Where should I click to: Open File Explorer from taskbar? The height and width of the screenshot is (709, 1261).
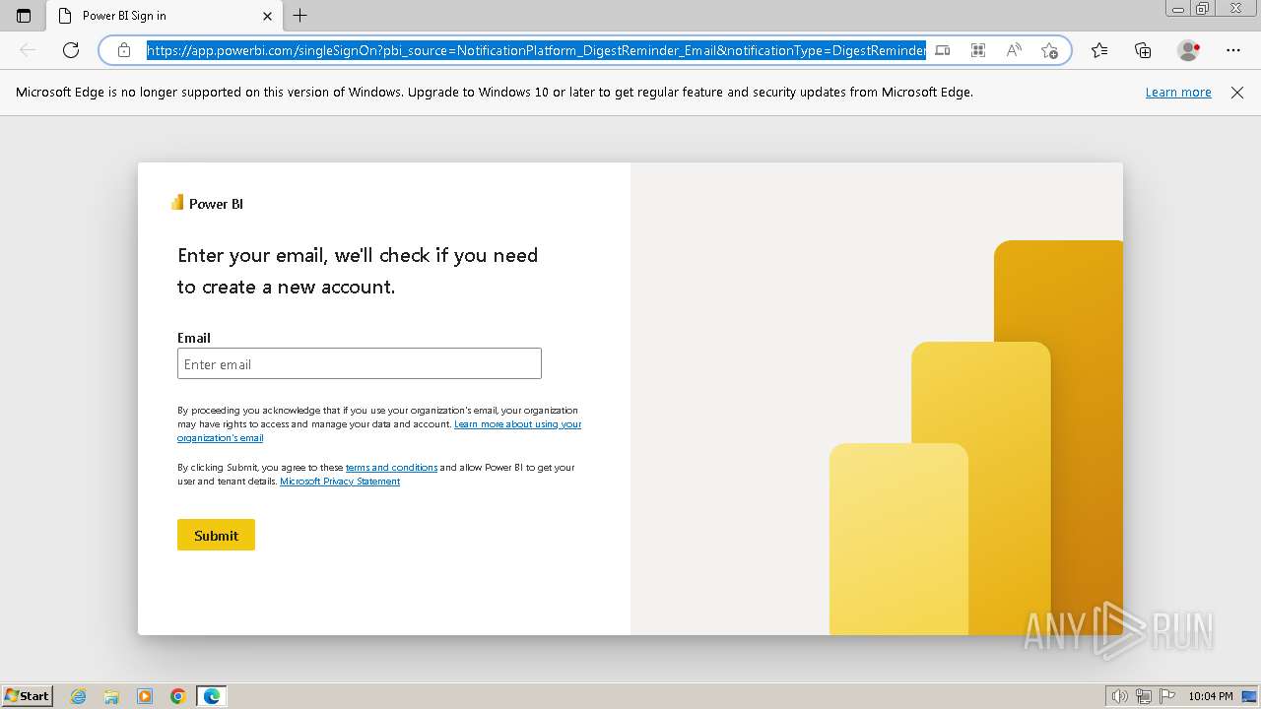click(x=111, y=696)
